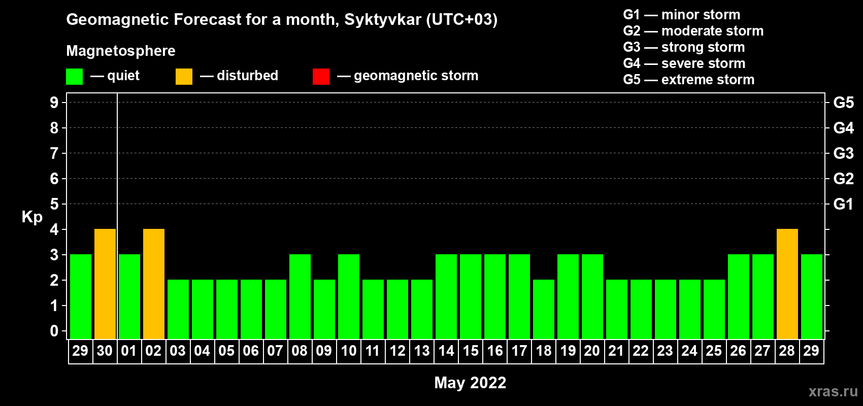863x406 pixels.
Task: Select the orange bar for May 28
Action: pos(787,284)
